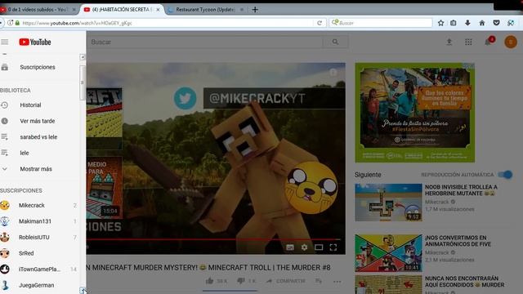Open the browser library bookmarks icon

point(454,23)
